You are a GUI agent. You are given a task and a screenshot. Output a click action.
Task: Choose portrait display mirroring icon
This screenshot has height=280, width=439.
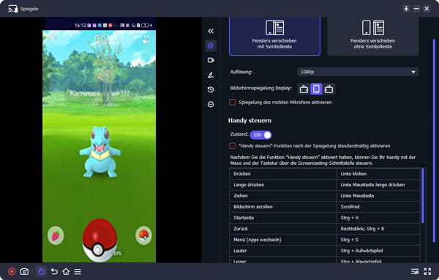pyautogui.click(x=316, y=89)
